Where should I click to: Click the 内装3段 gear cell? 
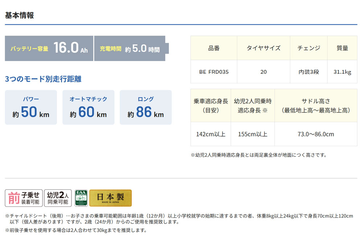[309, 72]
